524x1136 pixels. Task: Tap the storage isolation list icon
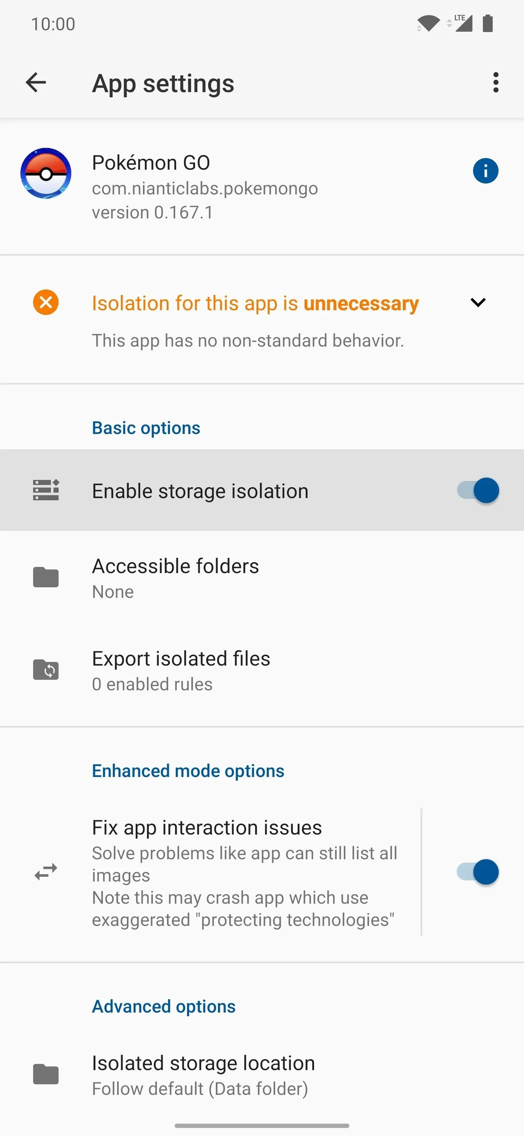point(46,490)
